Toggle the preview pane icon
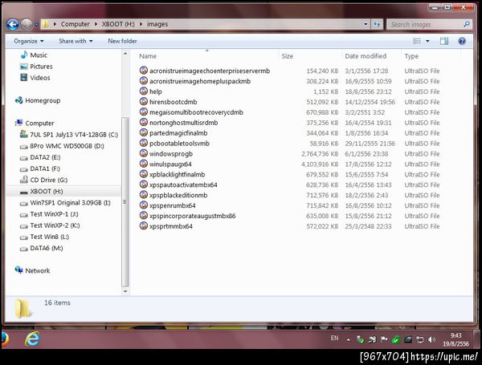 (x=444, y=41)
